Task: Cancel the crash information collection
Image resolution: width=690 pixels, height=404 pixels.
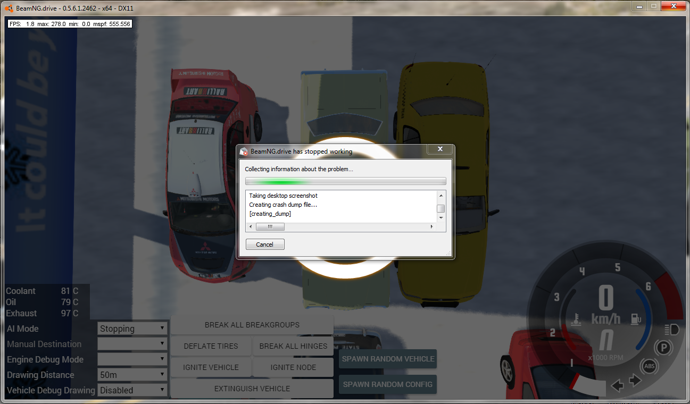Action: [265, 245]
